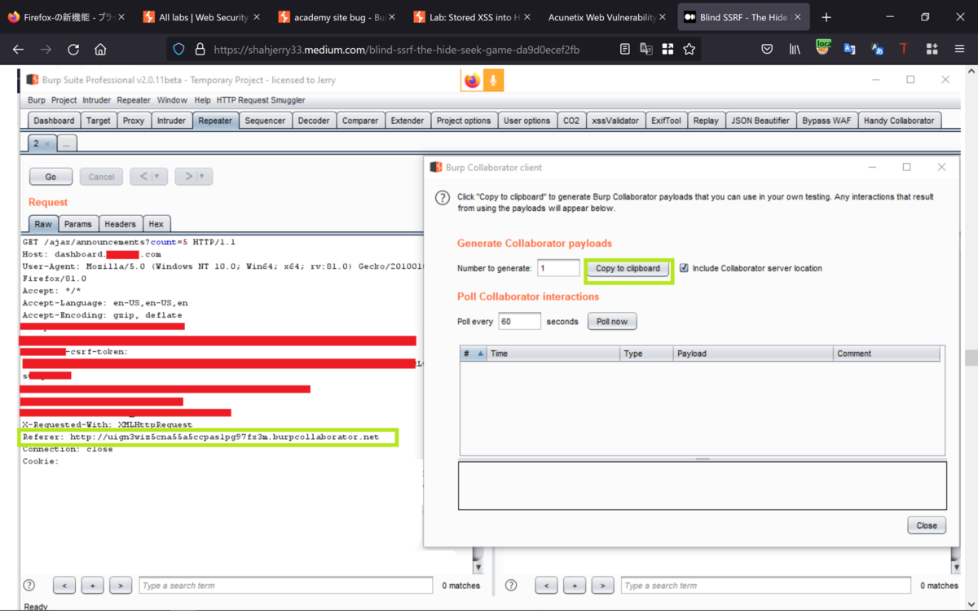Screen dimensions: 978x611
Task: Open the Pocket save icon
Action: (767, 50)
